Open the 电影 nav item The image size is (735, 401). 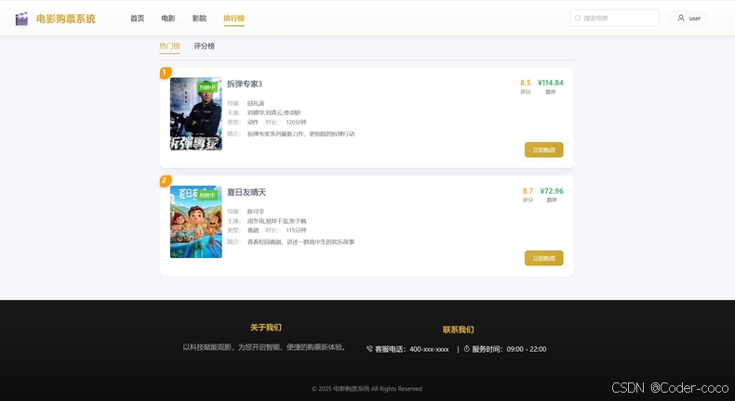[x=167, y=19]
